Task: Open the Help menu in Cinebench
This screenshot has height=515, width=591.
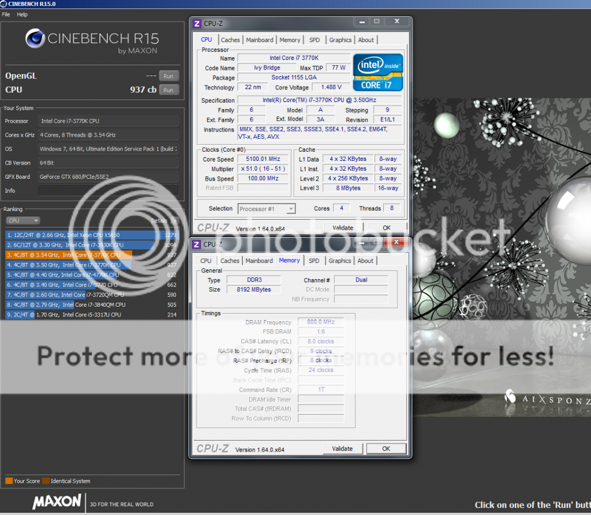Action: click(x=22, y=14)
